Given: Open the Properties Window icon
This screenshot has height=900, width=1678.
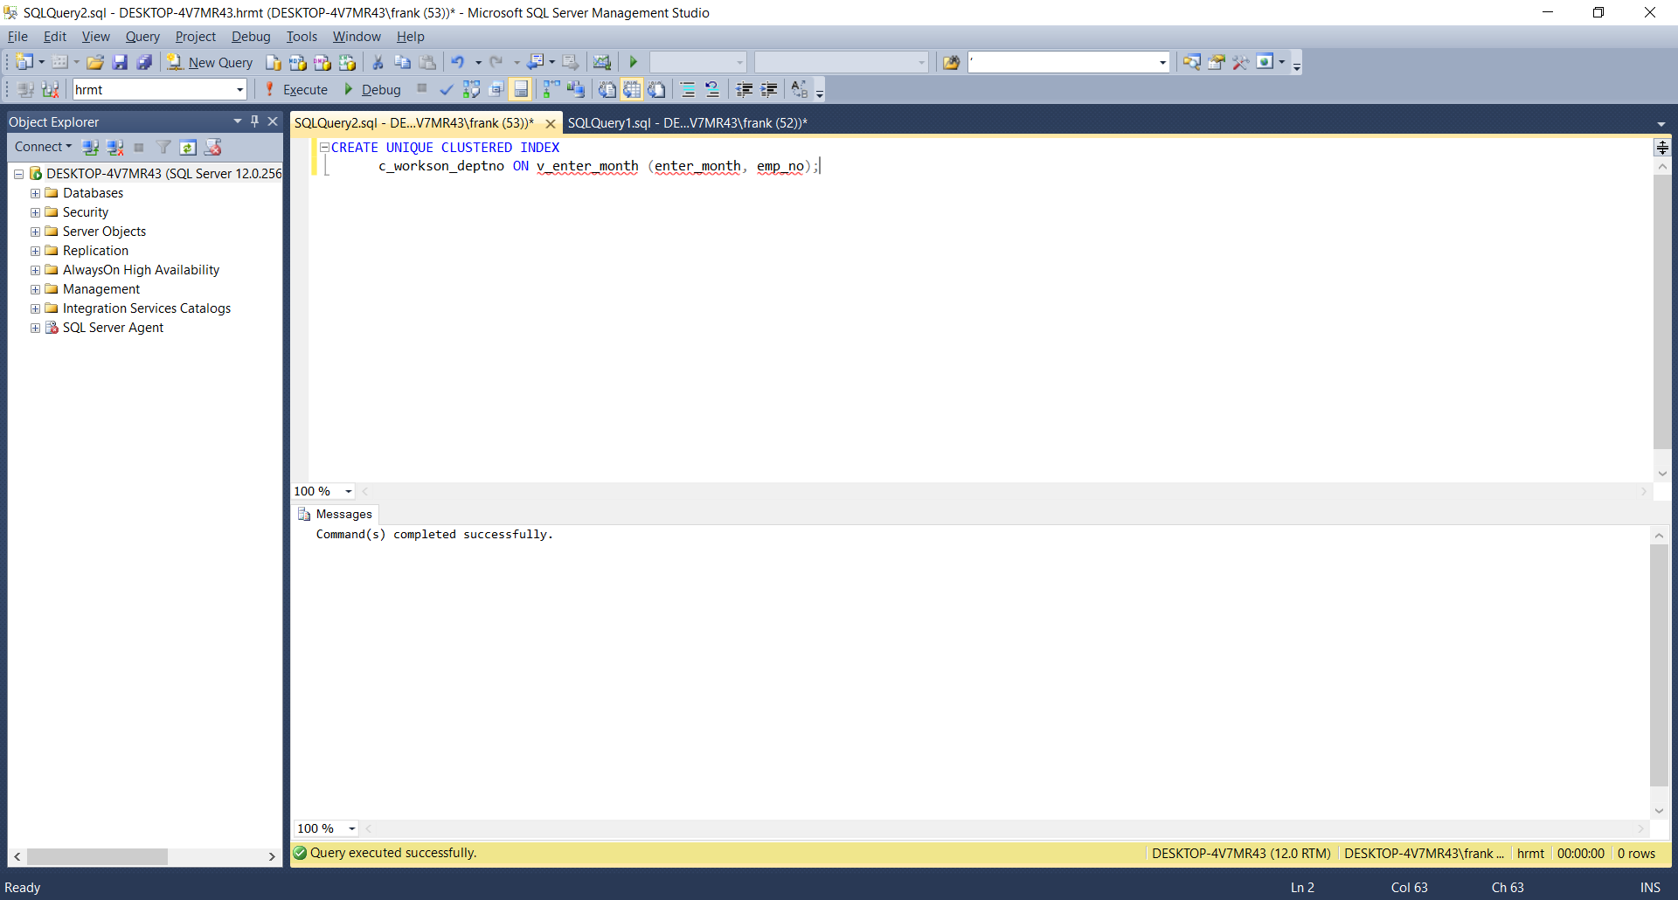Looking at the screenshot, I should tap(1216, 62).
